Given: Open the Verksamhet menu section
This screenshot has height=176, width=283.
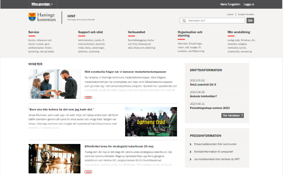Looking at the screenshot, I should (136, 32).
